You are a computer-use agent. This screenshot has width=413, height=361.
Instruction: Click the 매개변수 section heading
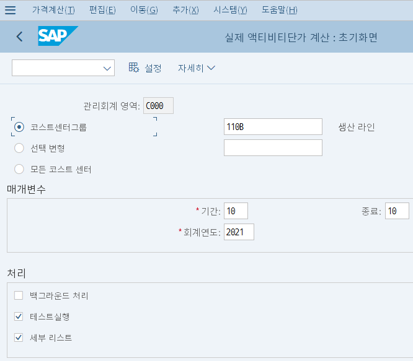(26, 189)
